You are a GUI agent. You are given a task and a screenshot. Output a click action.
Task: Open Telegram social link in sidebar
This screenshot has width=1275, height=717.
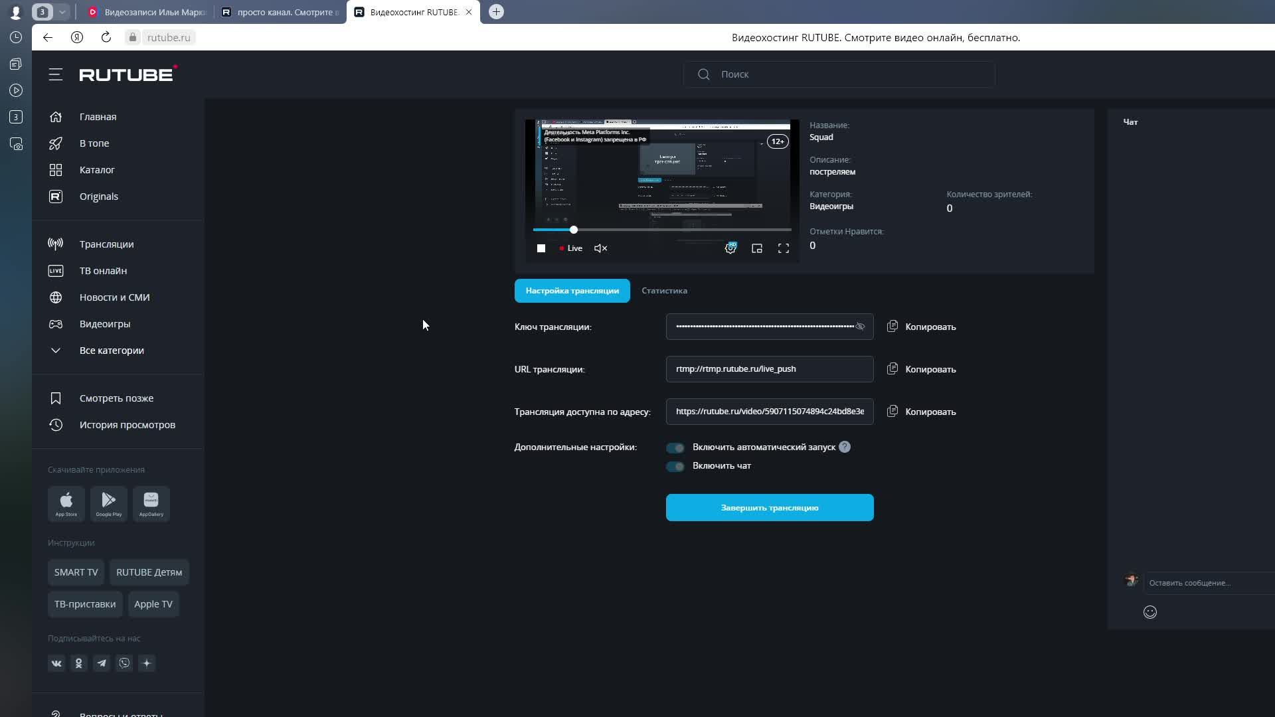pyautogui.click(x=102, y=663)
